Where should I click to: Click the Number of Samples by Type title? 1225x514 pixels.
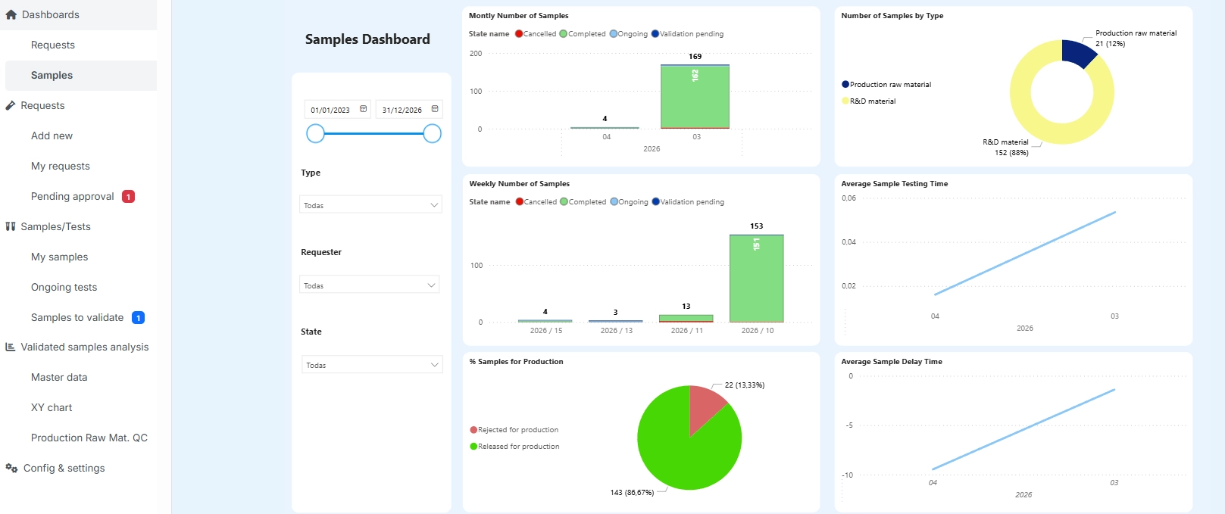pos(892,16)
